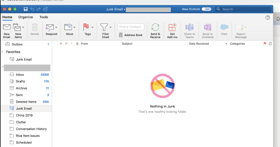Image resolution: width=280 pixels, height=147 pixels.
Task: Click the Save icon in title bar
Action: point(25,9)
